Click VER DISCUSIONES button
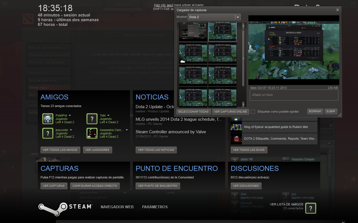The height and width of the screenshot is (223, 358). coord(246,186)
